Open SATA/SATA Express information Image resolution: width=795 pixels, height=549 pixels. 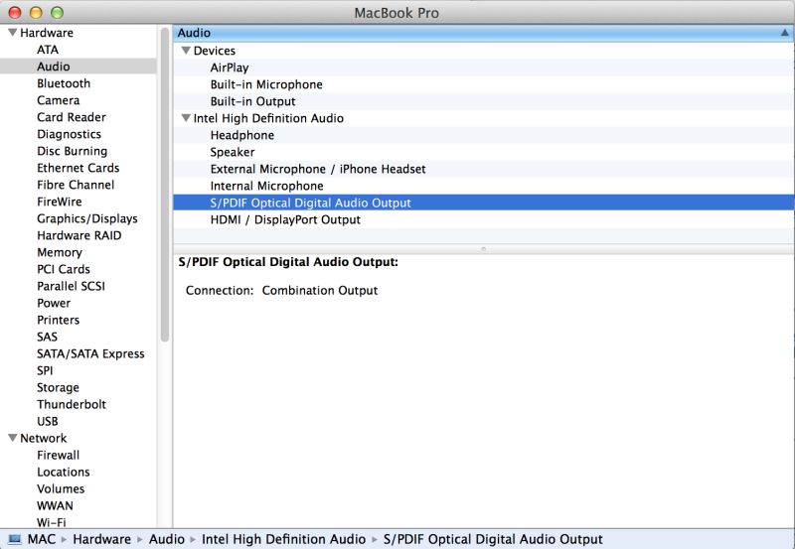pyautogui.click(x=90, y=353)
